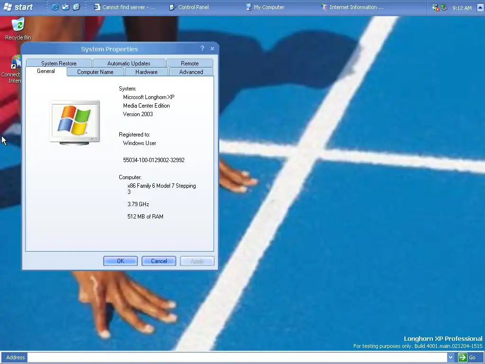Click the green hardware tray icon

pyautogui.click(x=444, y=7)
